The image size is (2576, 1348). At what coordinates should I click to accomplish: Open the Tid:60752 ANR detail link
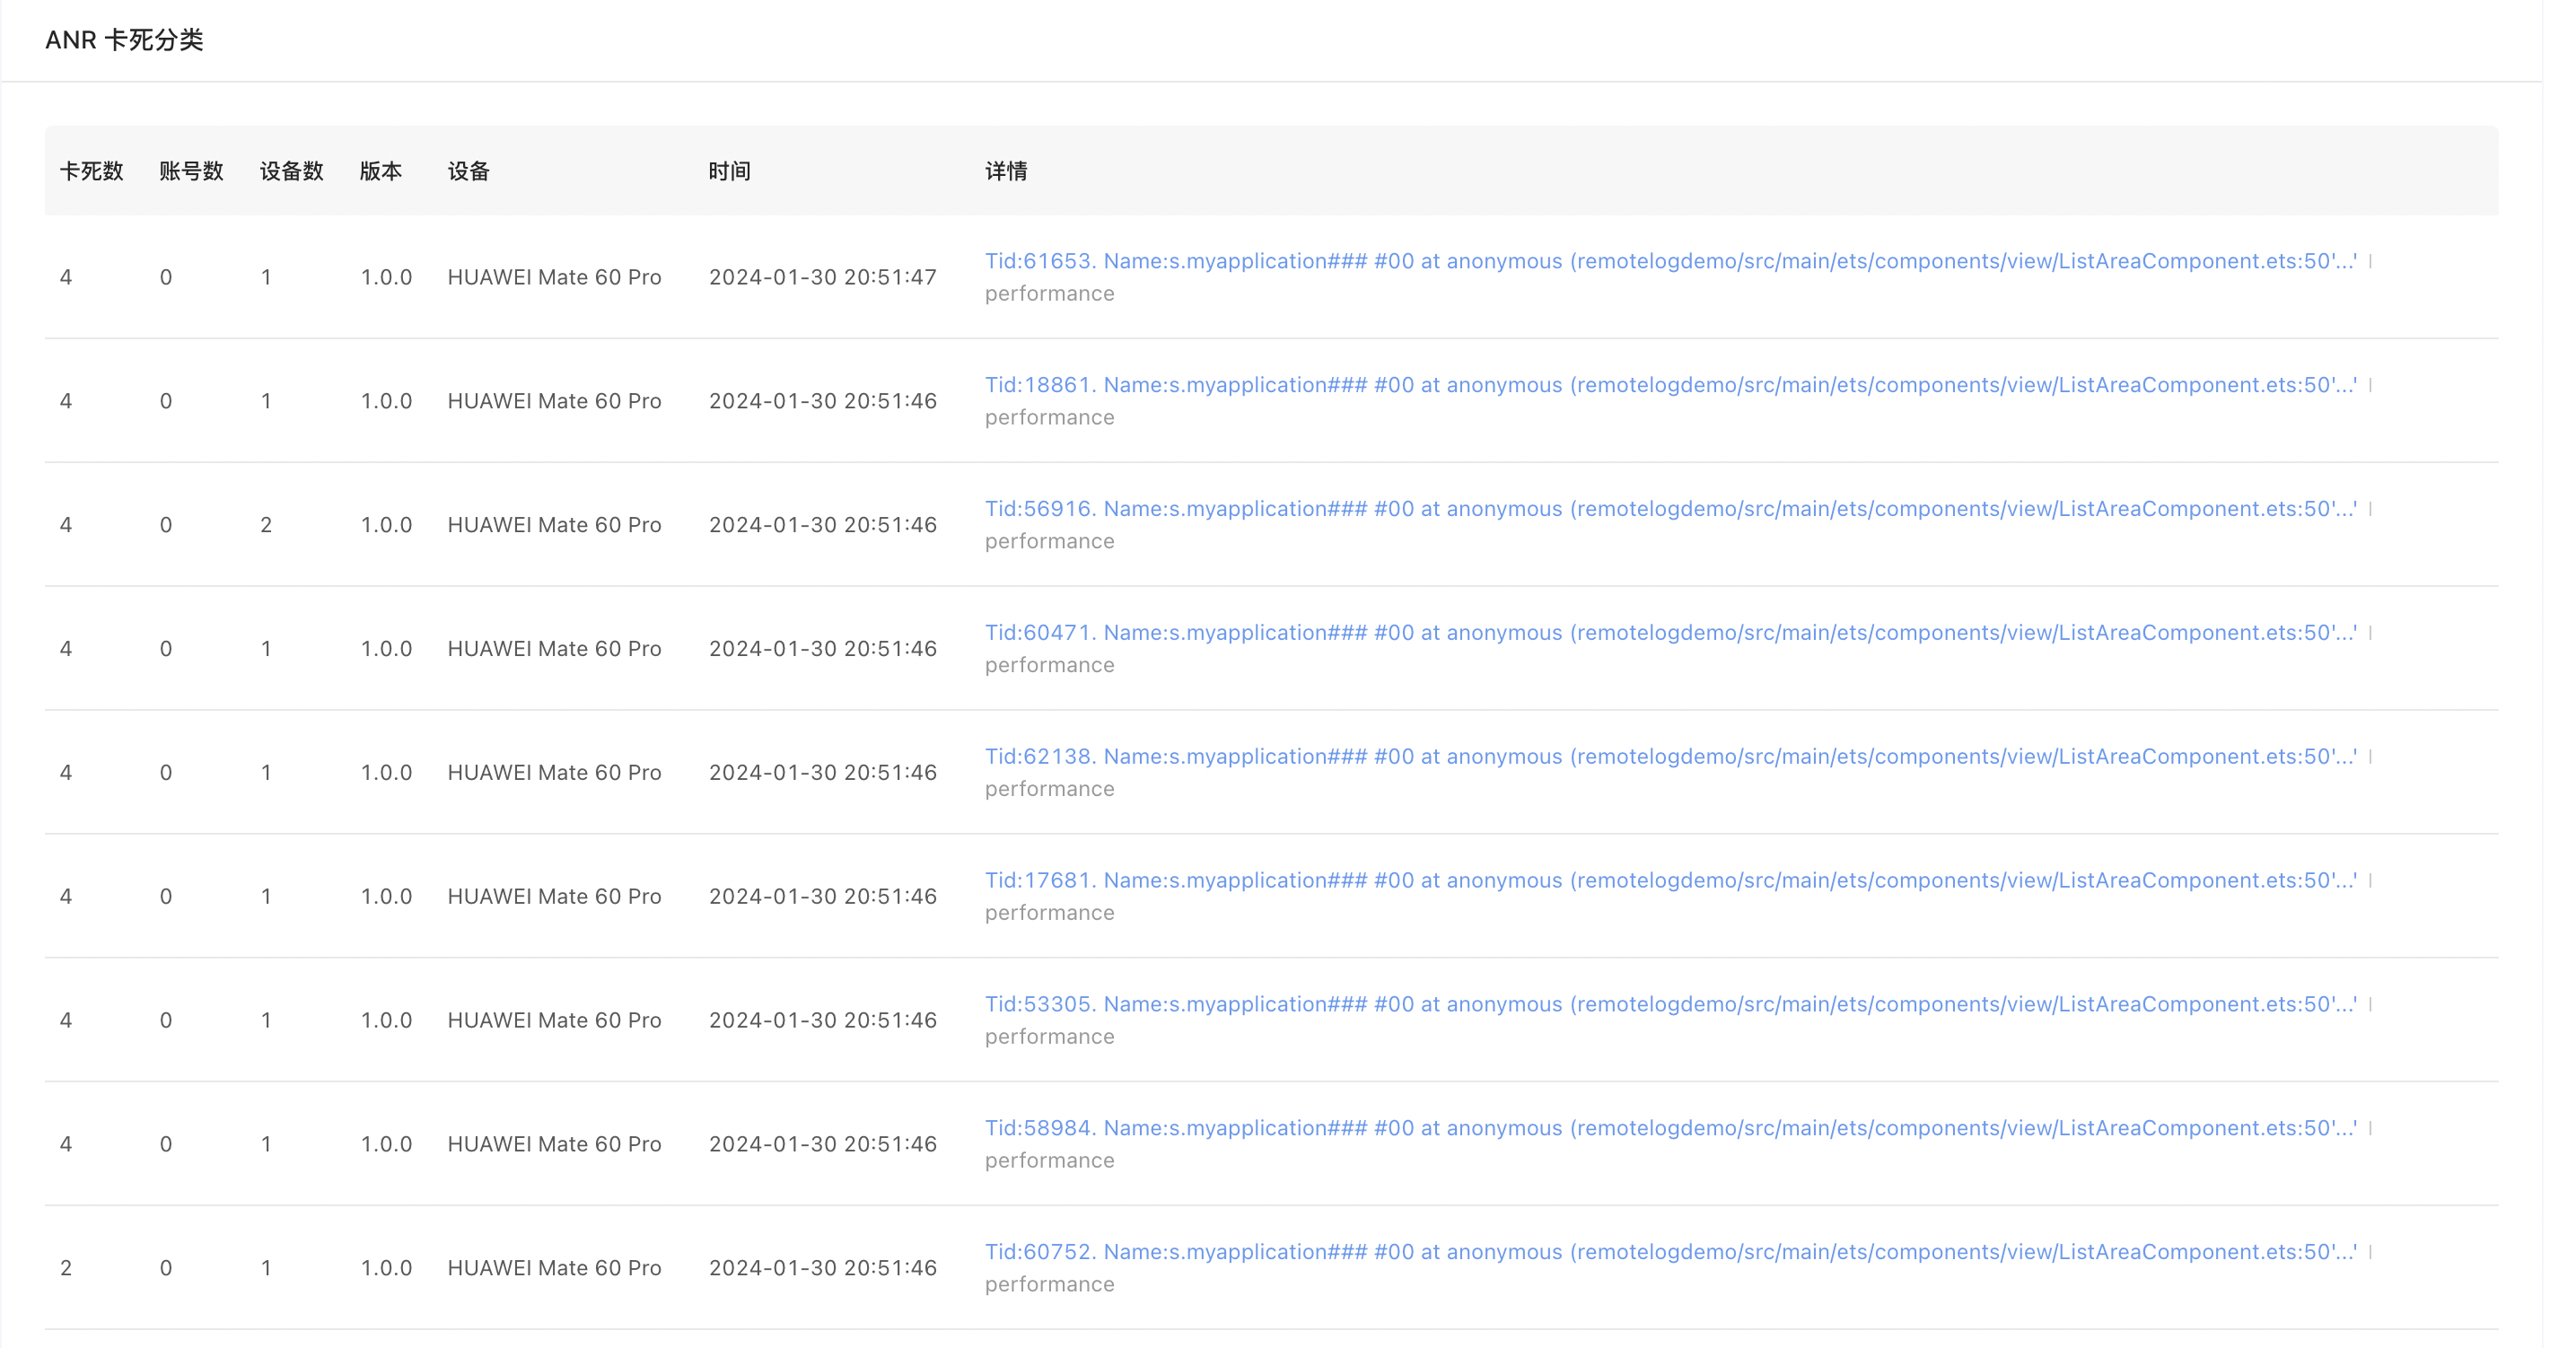(x=1670, y=1253)
